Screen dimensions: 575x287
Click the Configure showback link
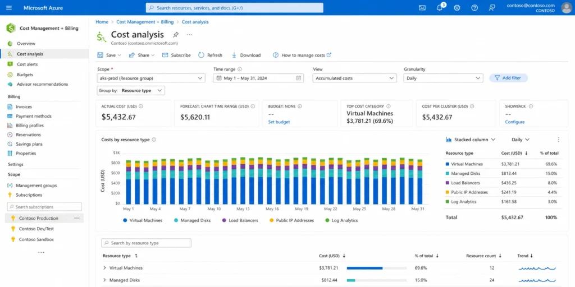[514, 122]
